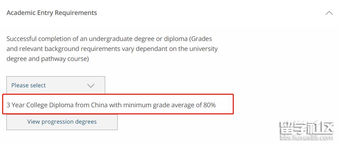Viewport: 339px width, 145px height.
Task: Collapse the Academic Entry Requirements chevron
Action: point(329,13)
